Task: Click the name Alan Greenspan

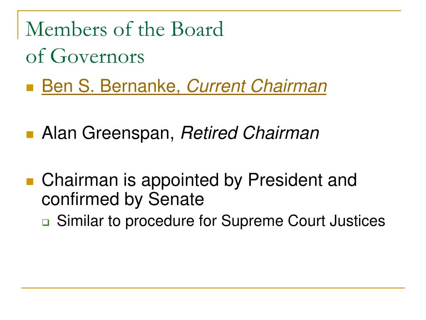Action: 108,133
